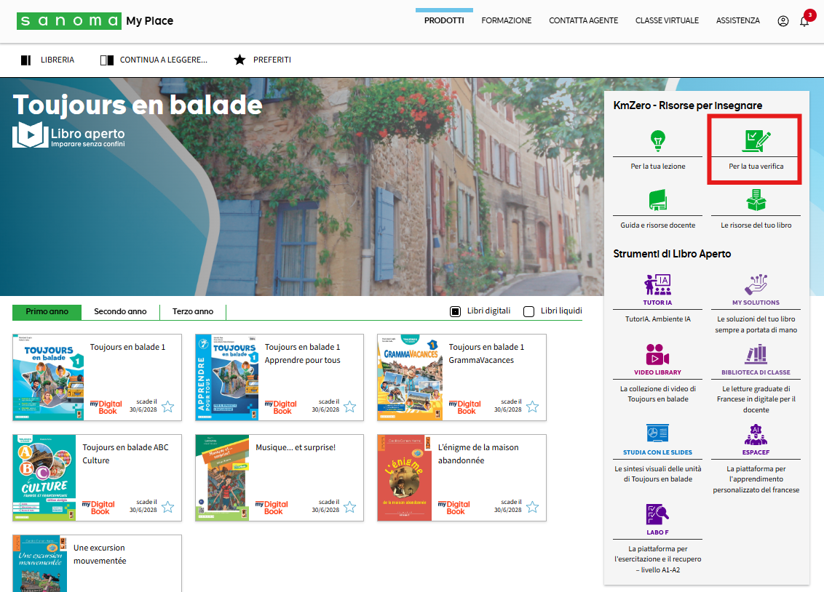Click the KmZero - Risorse per insegnare heading
Viewport: 824px width, 592px height.
pos(688,105)
